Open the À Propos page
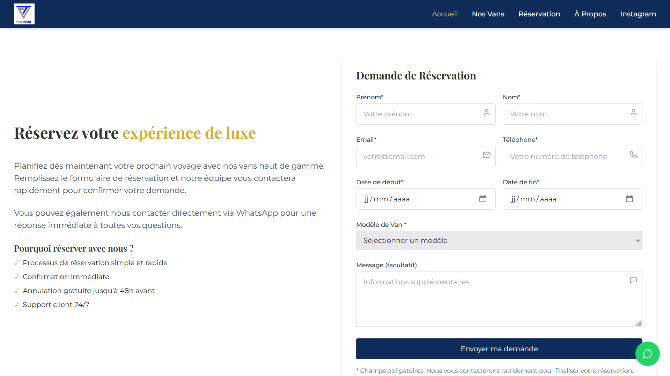Viewport: 670px width, 376px height. pyautogui.click(x=590, y=14)
